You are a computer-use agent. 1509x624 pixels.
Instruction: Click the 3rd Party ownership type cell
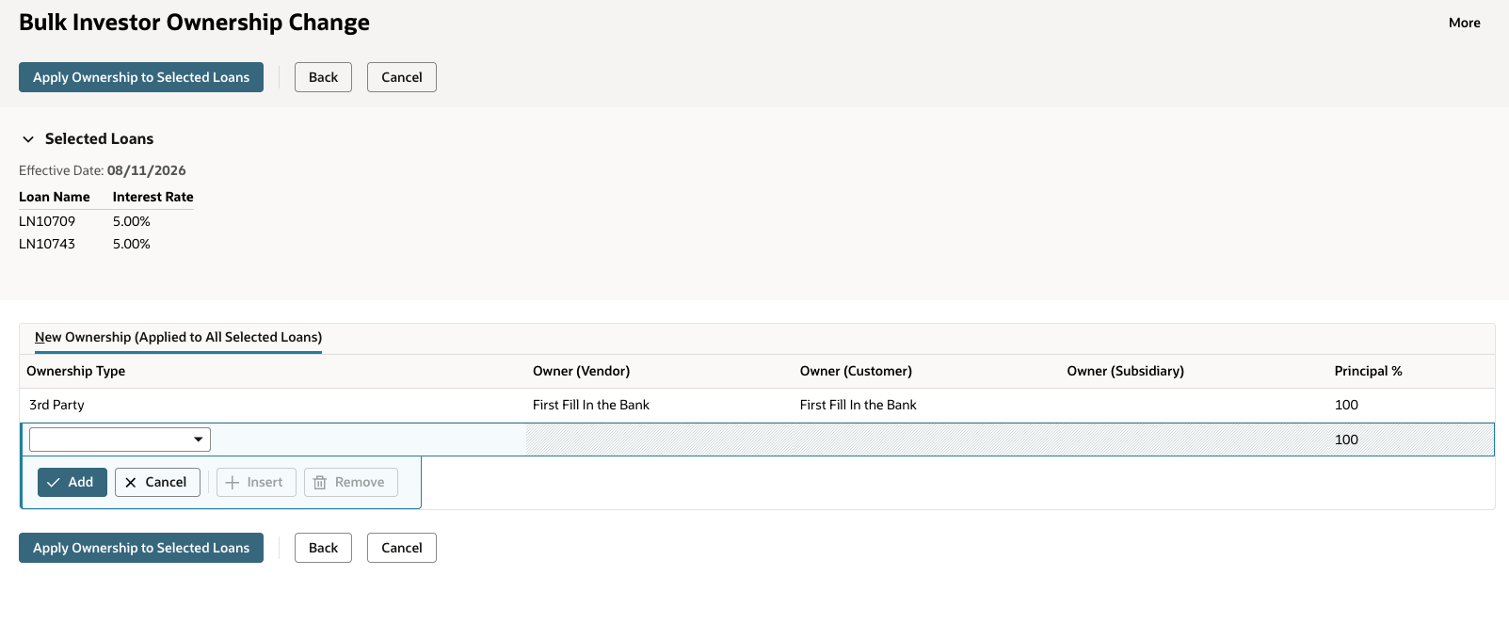(x=56, y=405)
